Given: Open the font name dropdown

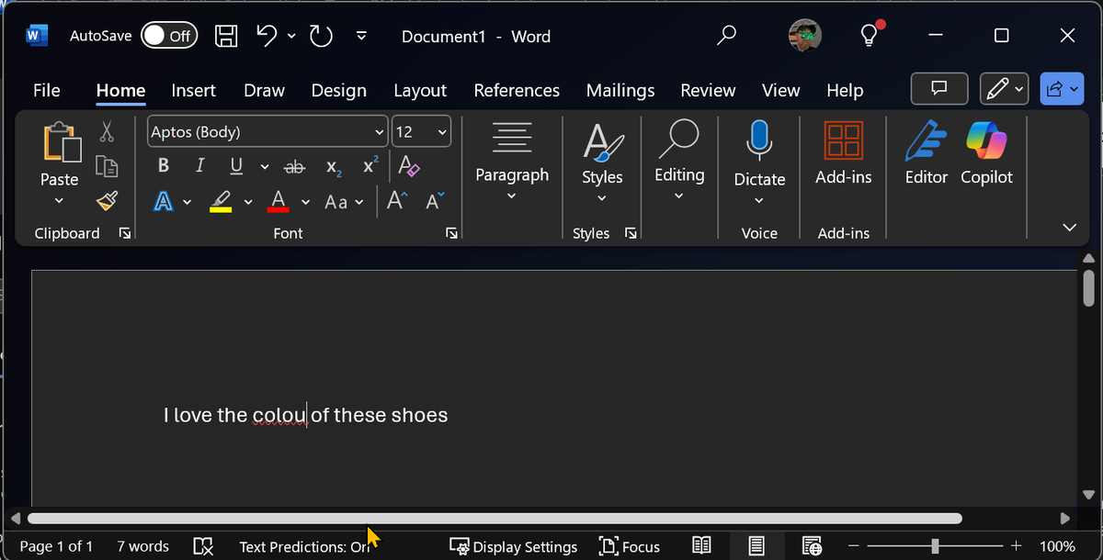Looking at the screenshot, I should [x=379, y=132].
